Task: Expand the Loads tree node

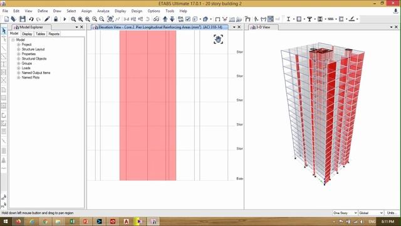Action: click(x=18, y=68)
